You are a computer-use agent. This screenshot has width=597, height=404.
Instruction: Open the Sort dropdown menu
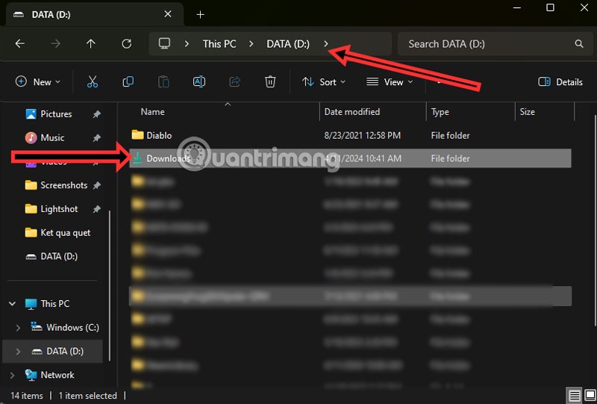pos(324,82)
